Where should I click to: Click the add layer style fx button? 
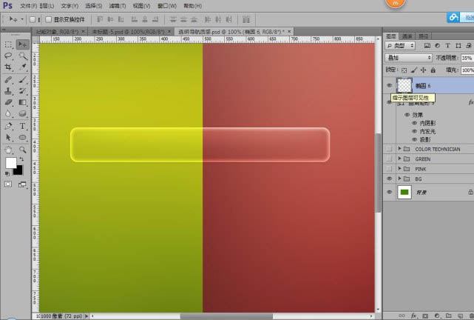(x=413, y=316)
